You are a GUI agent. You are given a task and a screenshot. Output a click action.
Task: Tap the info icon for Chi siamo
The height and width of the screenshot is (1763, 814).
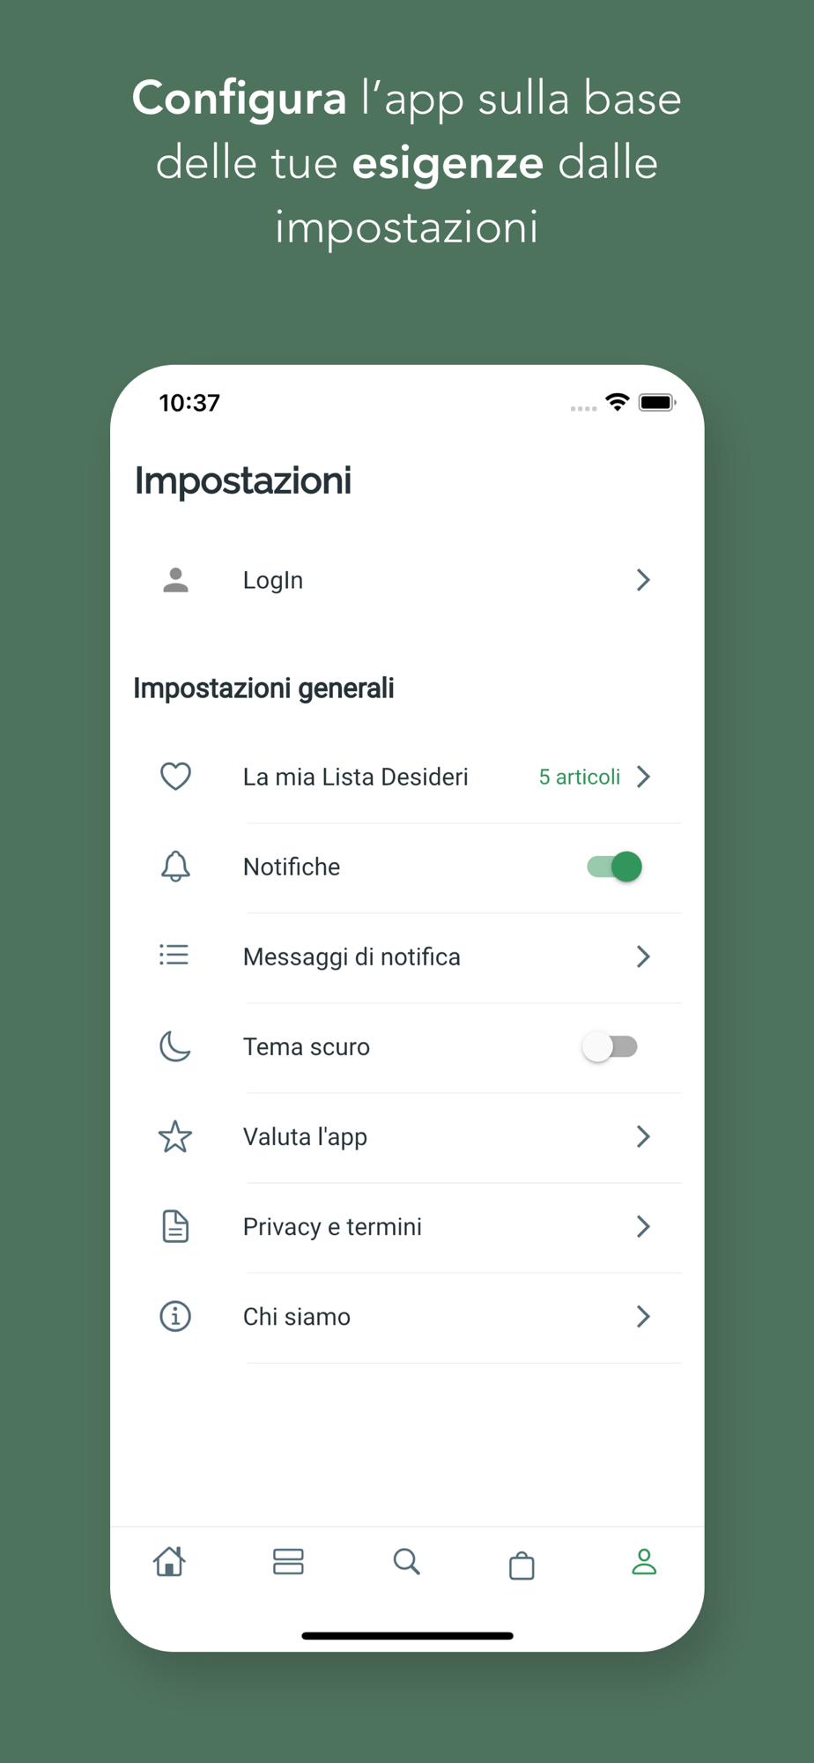point(175,1316)
